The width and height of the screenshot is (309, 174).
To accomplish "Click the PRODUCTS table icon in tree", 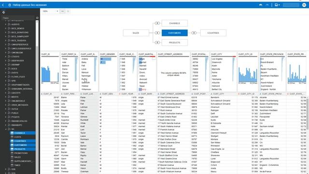I will point(12,149).
